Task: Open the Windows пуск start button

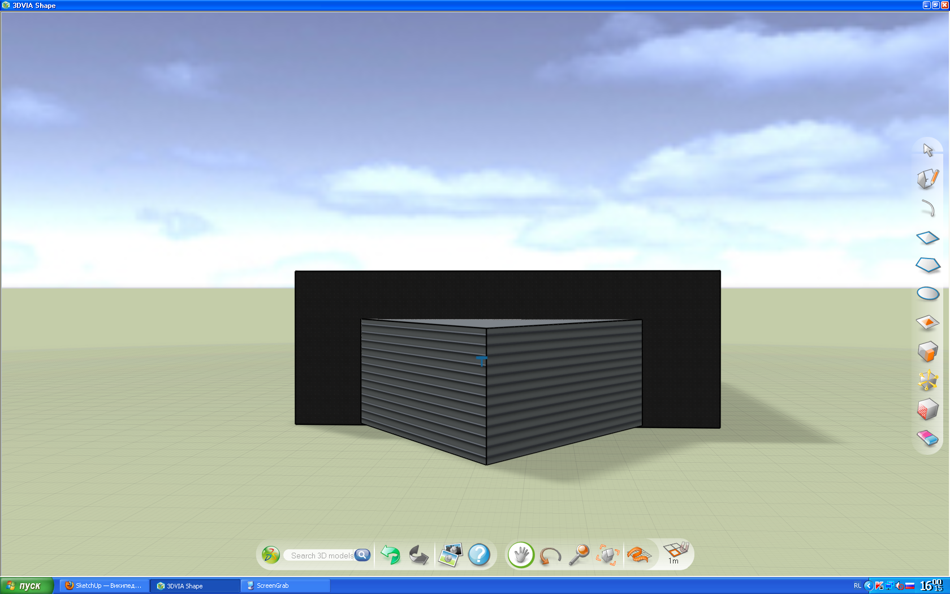Action: click(27, 586)
